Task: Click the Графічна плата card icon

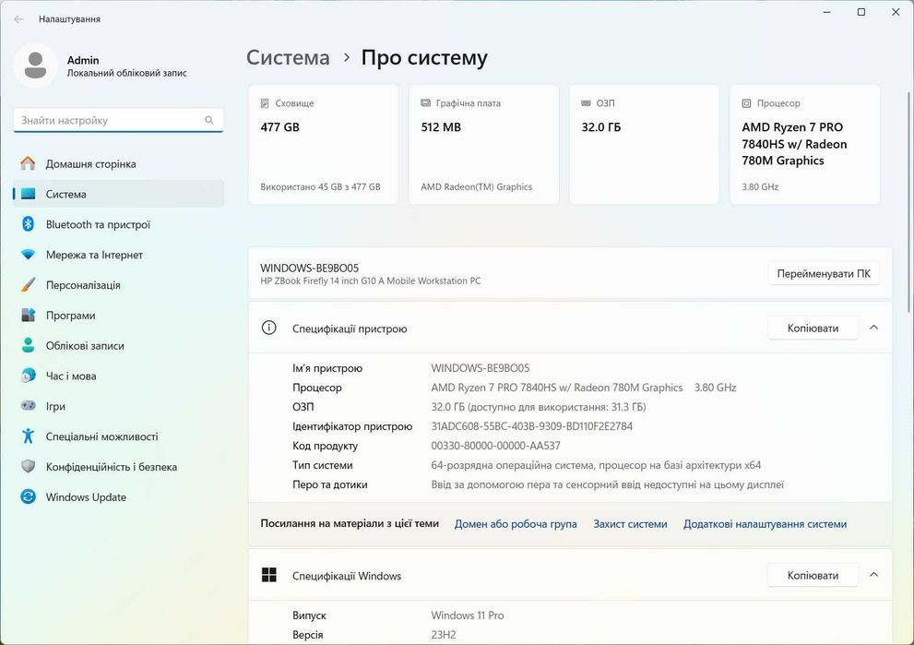Action: [425, 103]
